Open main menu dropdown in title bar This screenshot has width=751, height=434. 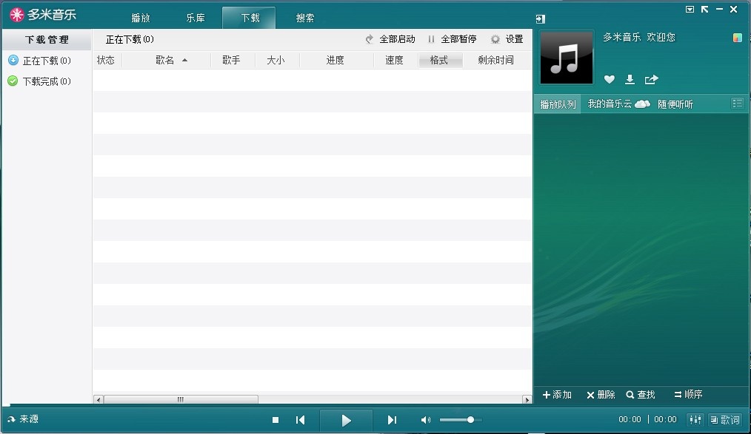690,9
